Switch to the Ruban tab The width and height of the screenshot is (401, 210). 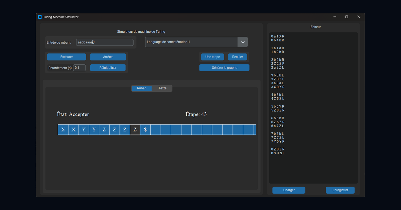[142, 88]
